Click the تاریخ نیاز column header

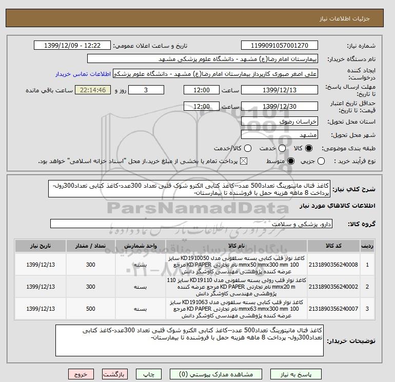(x=41, y=246)
